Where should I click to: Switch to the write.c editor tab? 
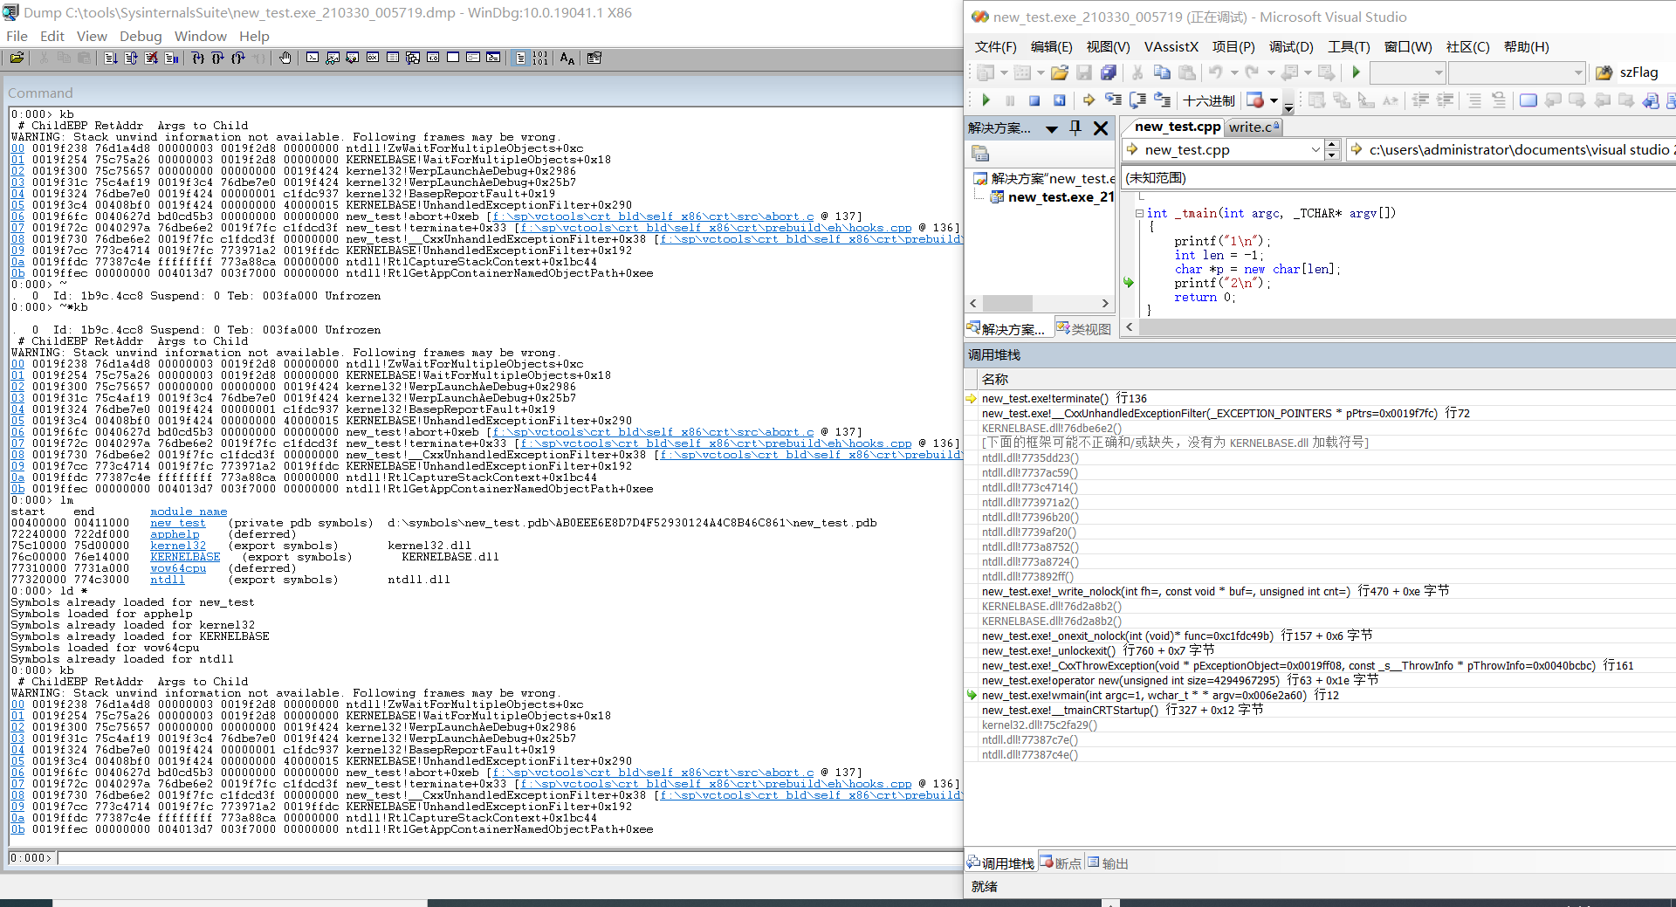coord(1254,127)
